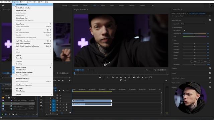Screen dimensions: 214x120
Task: Open workspace overflow chevron in top bar
Action: pyautogui.click(x=153, y=5)
